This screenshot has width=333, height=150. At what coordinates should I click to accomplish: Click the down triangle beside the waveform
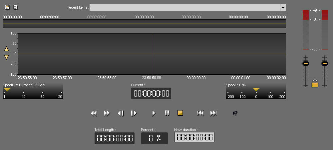point(6,57)
